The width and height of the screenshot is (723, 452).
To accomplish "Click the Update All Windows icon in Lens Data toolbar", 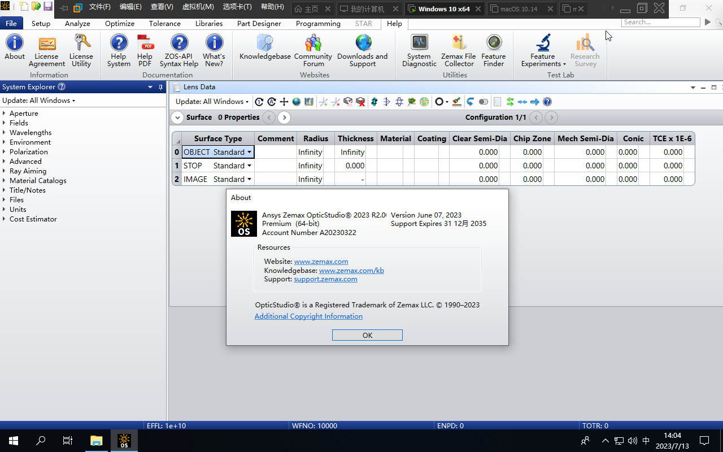I will pos(272,102).
